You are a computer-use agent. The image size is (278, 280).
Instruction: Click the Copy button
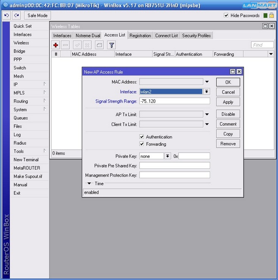coord(228,134)
